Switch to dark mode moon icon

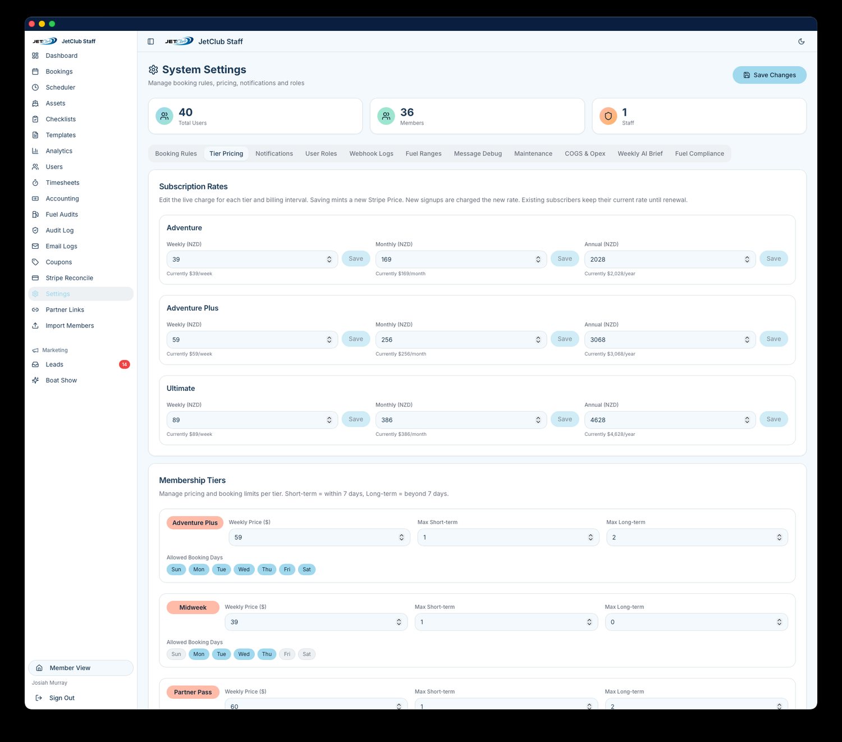point(802,42)
